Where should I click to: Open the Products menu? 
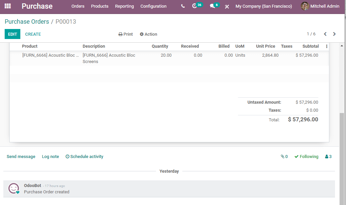pos(100,6)
